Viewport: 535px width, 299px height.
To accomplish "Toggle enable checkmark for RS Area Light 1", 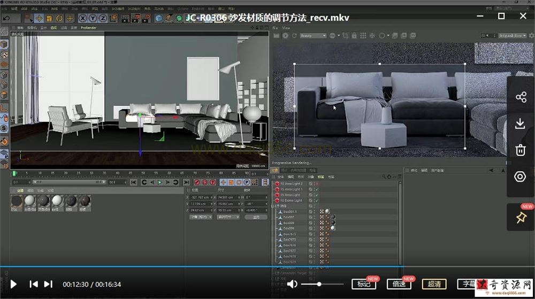I will (316, 189).
